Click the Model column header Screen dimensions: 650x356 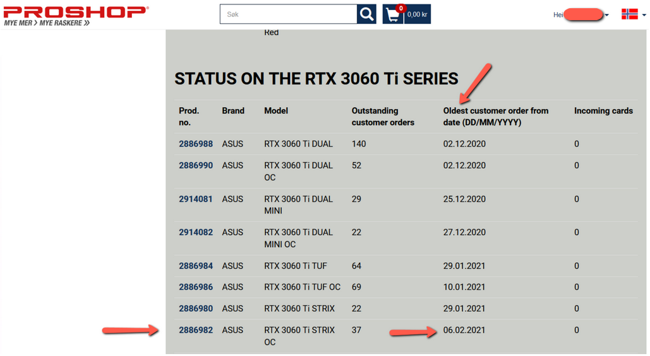276,111
